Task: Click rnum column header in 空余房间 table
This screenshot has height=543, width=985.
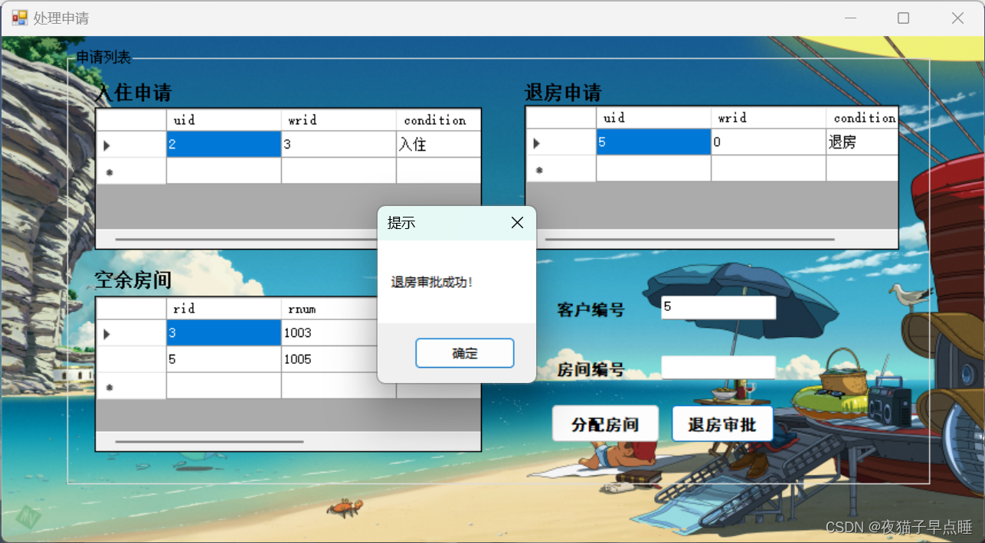Action: coord(339,309)
